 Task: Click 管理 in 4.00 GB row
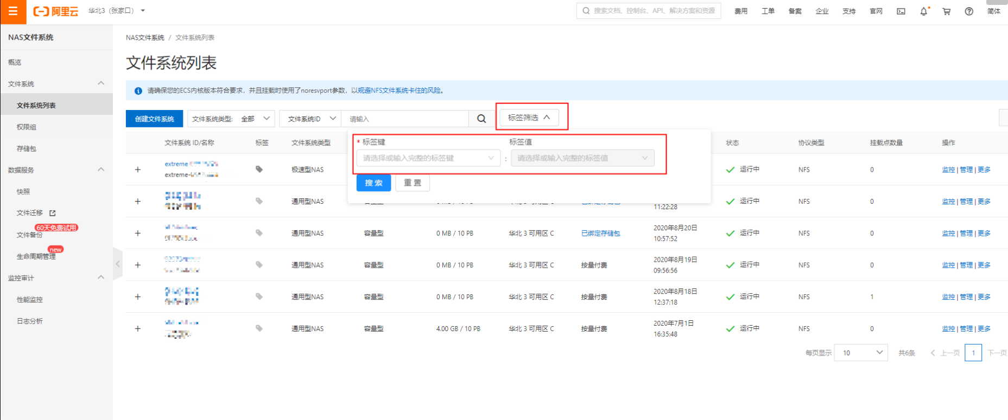(x=966, y=329)
